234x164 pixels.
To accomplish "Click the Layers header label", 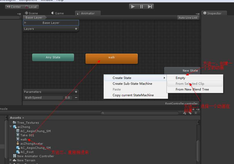I will click(x=29, y=29).
